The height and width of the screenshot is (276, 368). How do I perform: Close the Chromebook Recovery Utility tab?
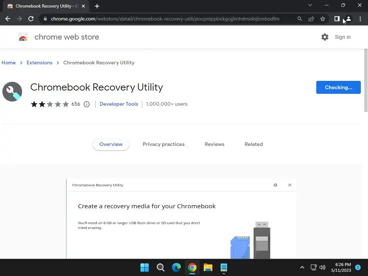[83, 6]
